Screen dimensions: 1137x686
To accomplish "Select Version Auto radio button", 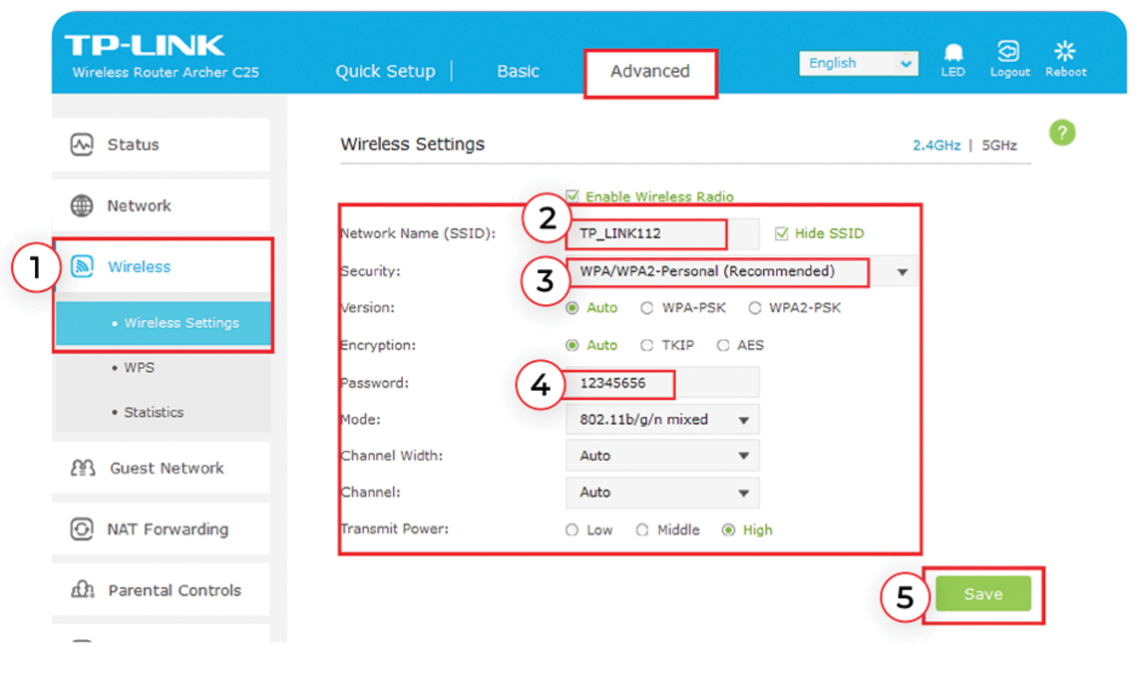I will [572, 308].
